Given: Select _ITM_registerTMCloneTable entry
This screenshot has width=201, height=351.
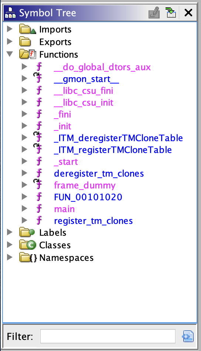Looking at the screenshot, I should tap(113, 150).
